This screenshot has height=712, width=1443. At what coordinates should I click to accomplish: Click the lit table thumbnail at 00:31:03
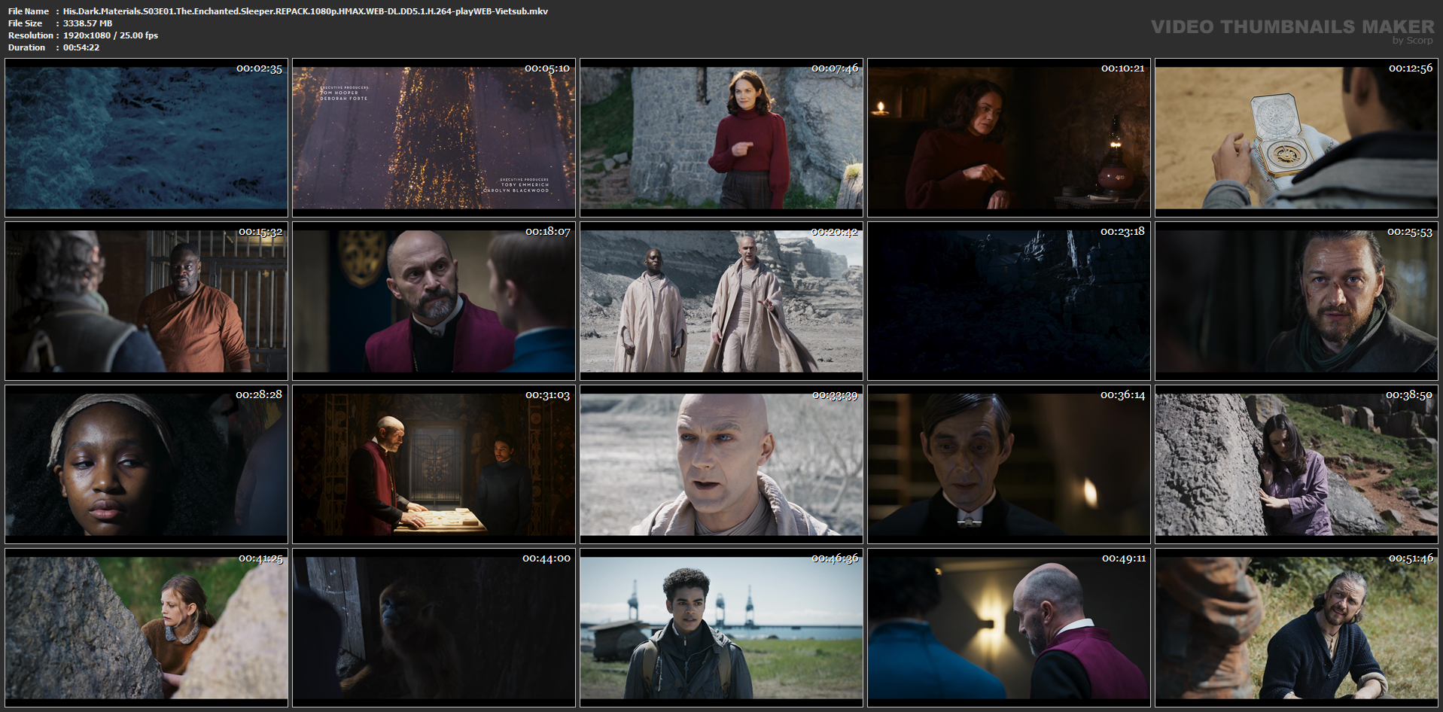point(434,464)
